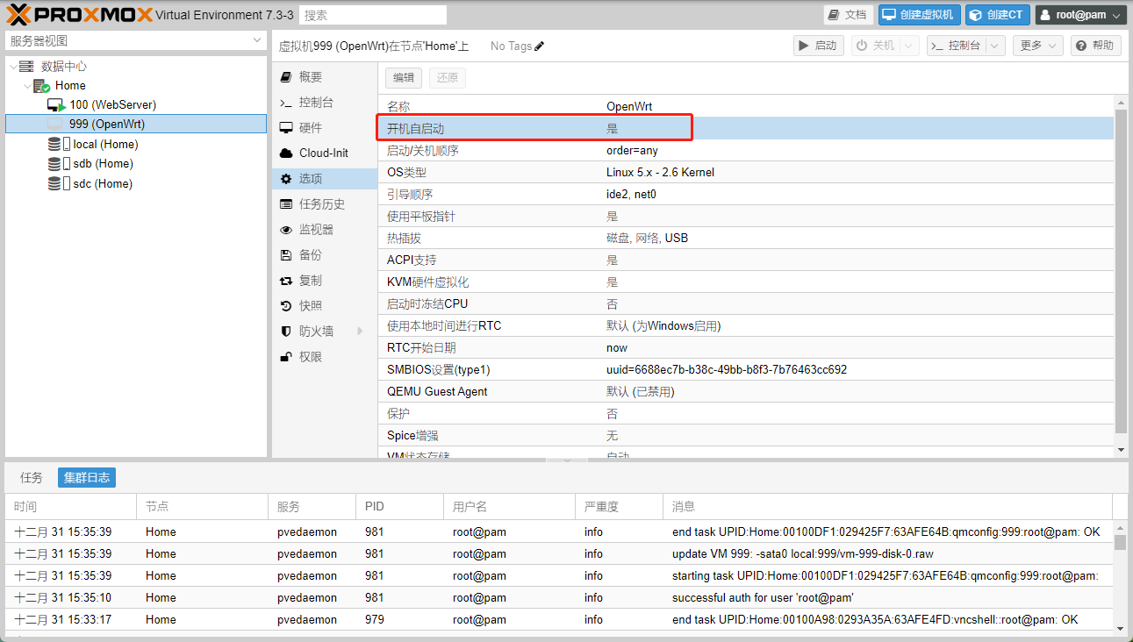Open the 文档 documentation button
Image resolution: width=1133 pixels, height=642 pixels.
848,15
